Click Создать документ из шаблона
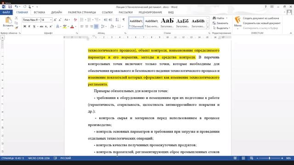The width and height of the screenshot is (294, 165). point(261,18)
